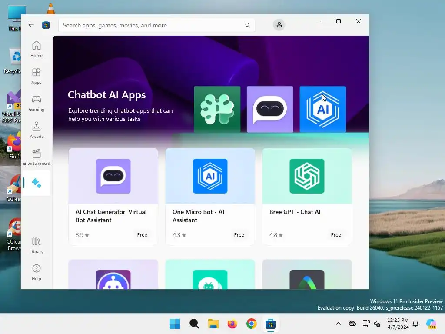Switch to the Gaming section

37,103
